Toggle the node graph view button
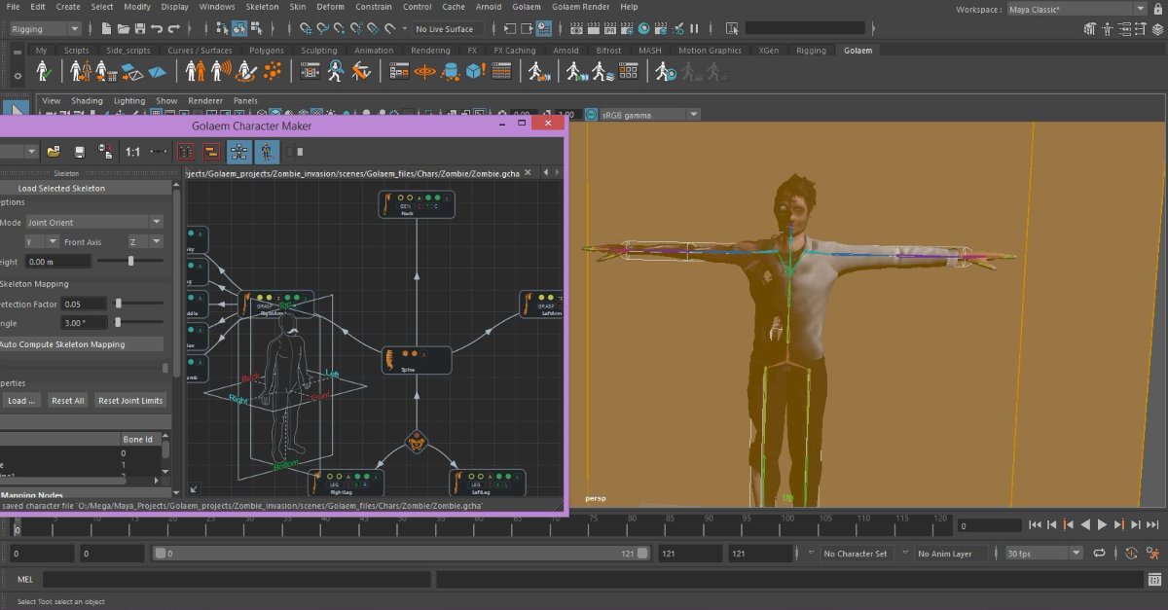The image size is (1168, 610). (238, 152)
